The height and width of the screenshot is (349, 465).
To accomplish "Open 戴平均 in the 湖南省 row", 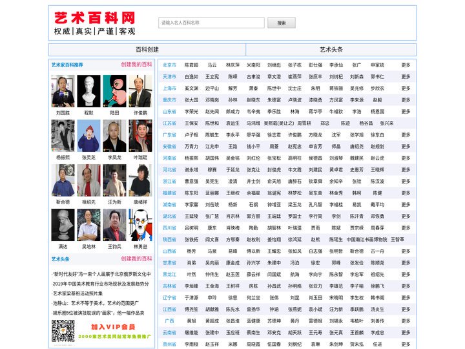I will pos(377,204).
